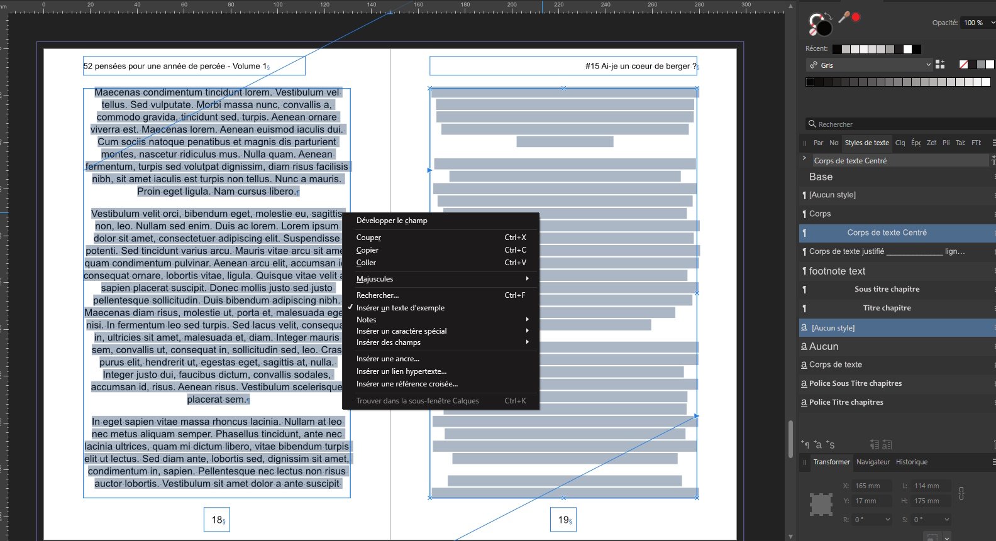Open the rotation R angle dropdown

887,520
